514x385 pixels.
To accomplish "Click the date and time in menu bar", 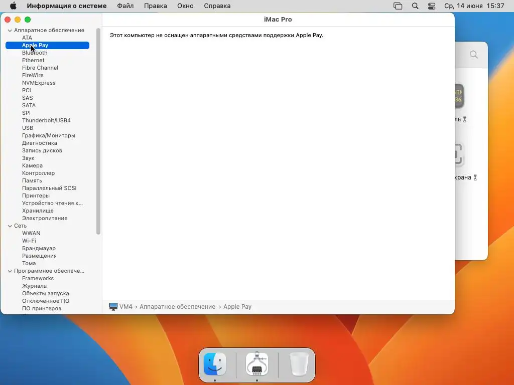I will click(x=474, y=6).
